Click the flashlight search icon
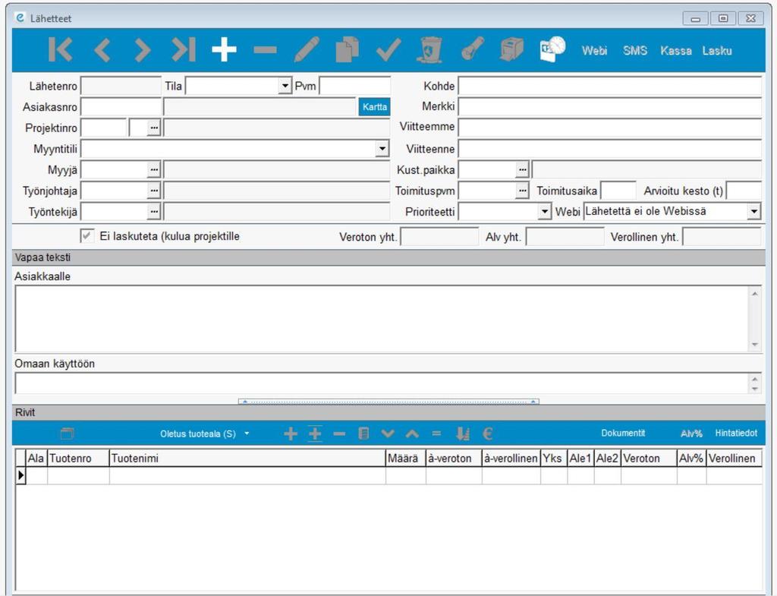The width and height of the screenshot is (777, 596). (472, 49)
